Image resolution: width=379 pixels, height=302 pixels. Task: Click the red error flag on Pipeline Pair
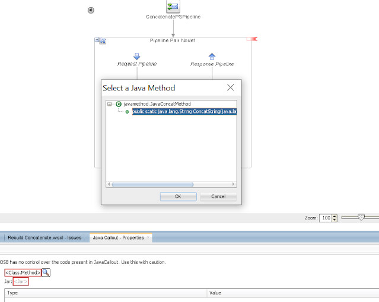(252, 39)
